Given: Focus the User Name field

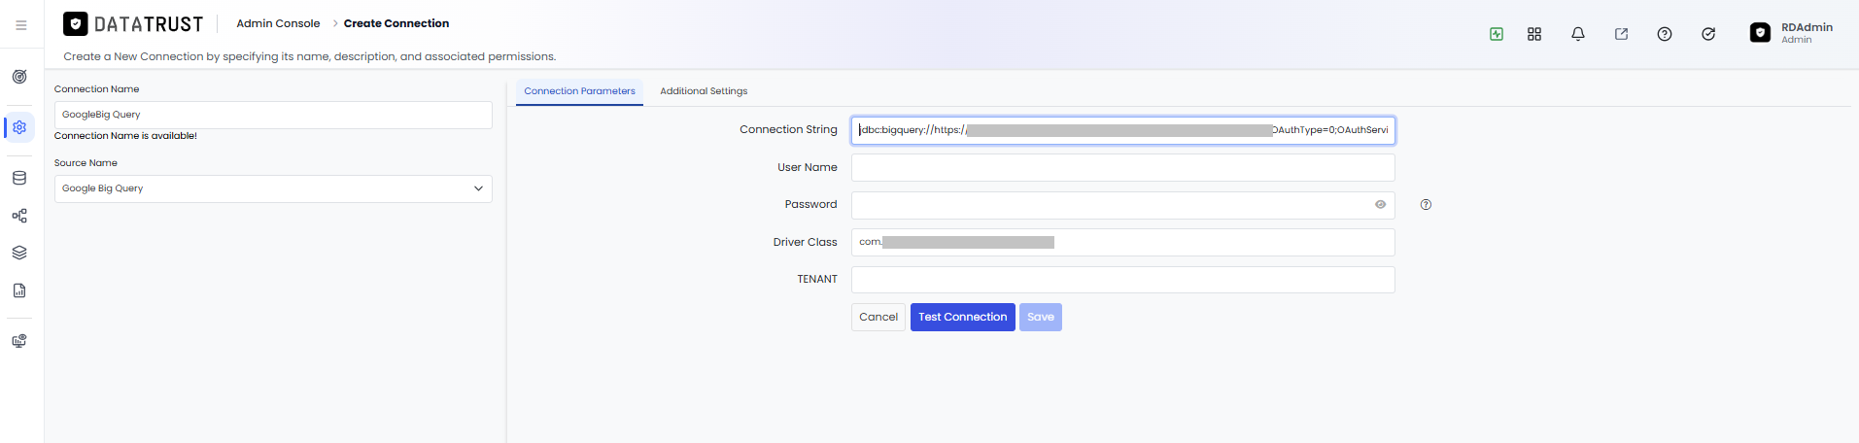Looking at the screenshot, I should tap(1123, 167).
